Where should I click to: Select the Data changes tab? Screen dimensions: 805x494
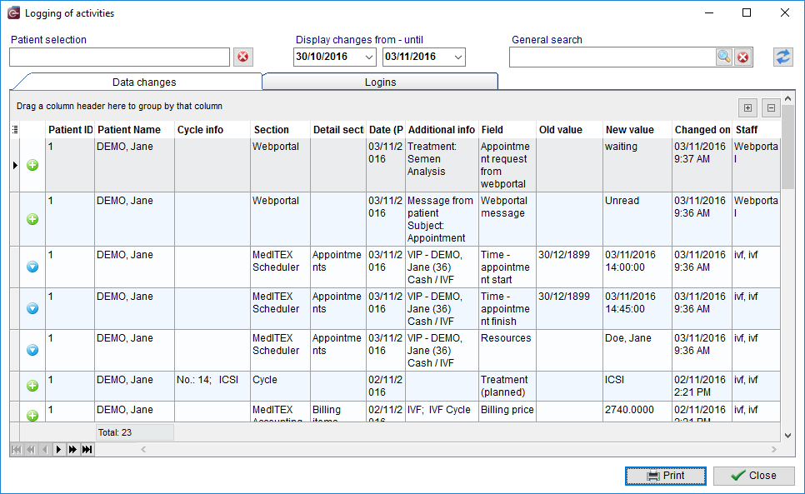(x=143, y=82)
